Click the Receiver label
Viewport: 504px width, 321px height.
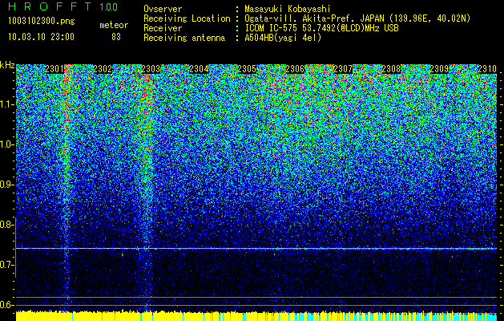(x=163, y=28)
